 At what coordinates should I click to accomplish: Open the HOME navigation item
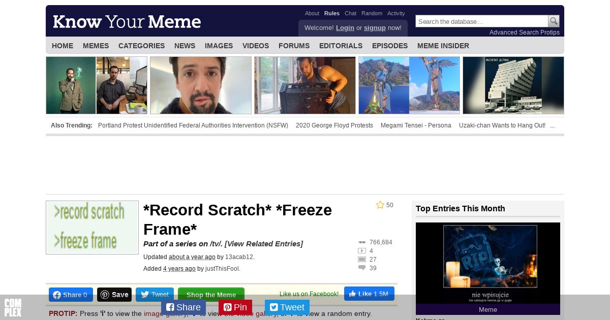click(63, 46)
